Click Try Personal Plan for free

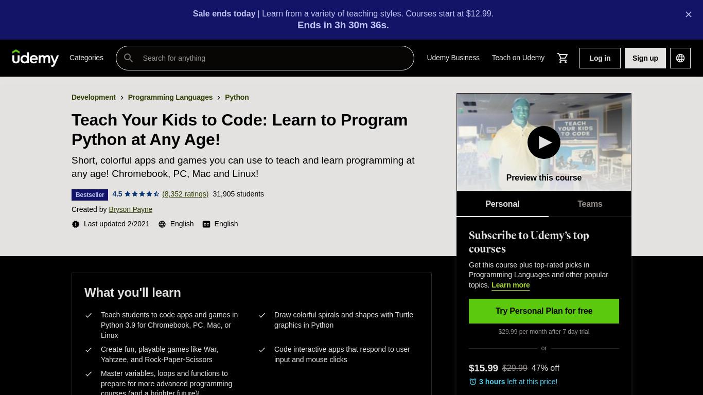click(544, 311)
